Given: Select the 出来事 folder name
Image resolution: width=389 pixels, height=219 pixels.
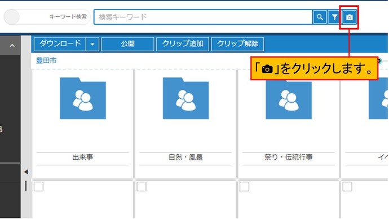Looking at the screenshot, I should [x=83, y=157].
